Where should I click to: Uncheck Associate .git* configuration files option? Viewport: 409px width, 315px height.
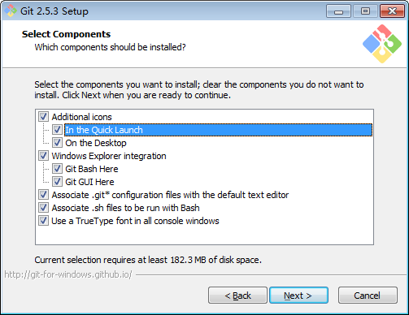(43, 195)
